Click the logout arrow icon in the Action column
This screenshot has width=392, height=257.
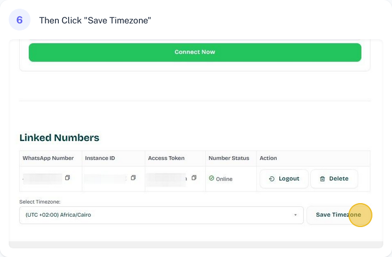coord(272,179)
